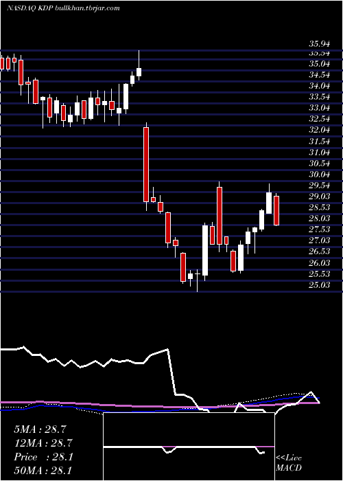Select the 33.04 price axis label

(320, 108)
